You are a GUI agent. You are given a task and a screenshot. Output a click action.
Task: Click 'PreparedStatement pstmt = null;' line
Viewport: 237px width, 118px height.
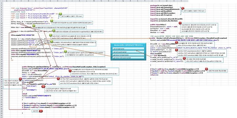coord(164,27)
